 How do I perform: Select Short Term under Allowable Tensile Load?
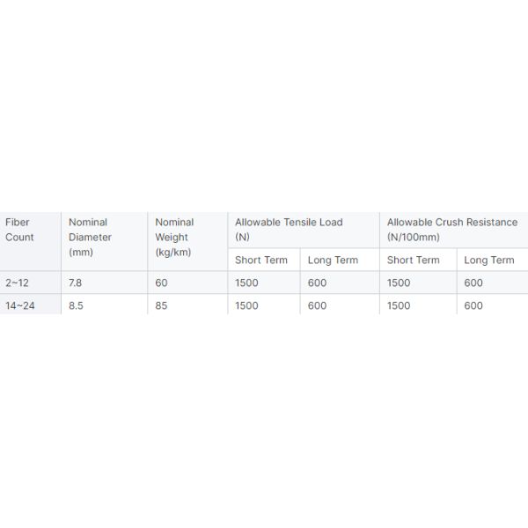point(261,260)
